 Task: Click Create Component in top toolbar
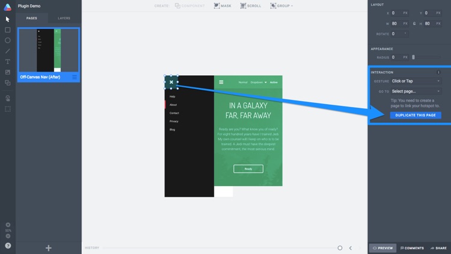tap(190, 6)
